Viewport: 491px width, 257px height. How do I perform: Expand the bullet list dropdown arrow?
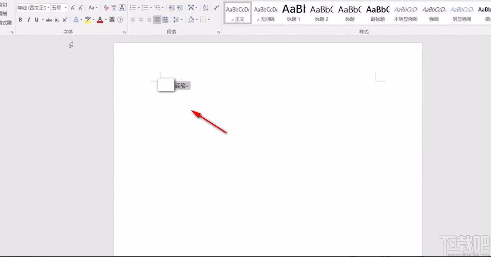139,7
